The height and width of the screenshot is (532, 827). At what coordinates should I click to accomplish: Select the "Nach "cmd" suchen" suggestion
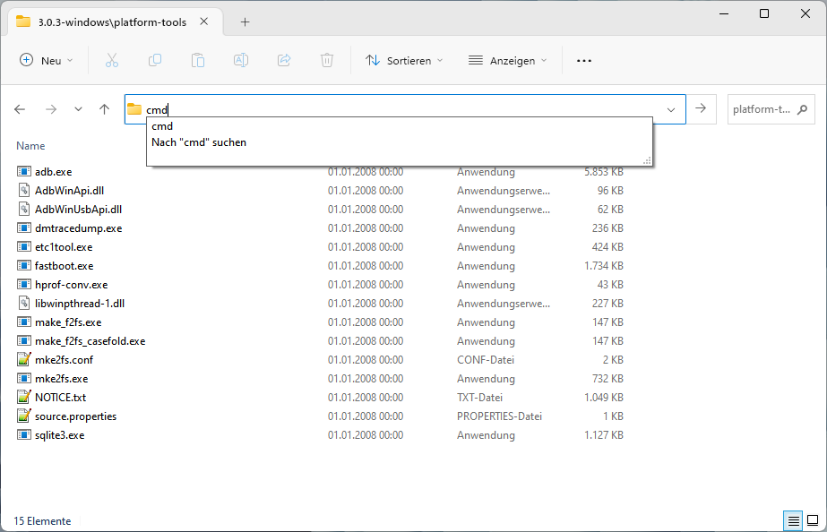click(199, 142)
